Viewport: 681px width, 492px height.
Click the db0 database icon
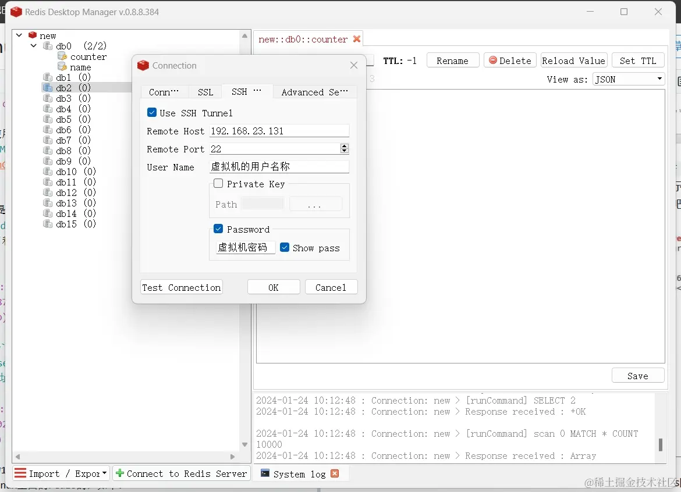click(x=47, y=46)
